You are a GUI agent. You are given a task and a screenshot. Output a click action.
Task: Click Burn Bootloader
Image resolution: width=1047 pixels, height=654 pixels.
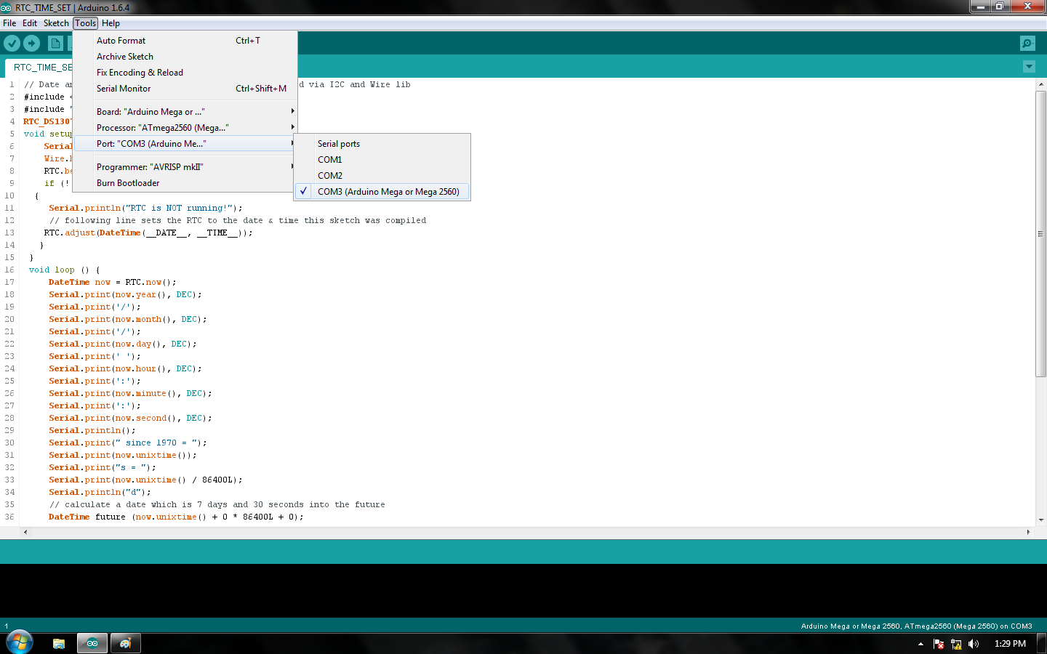click(185, 183)
